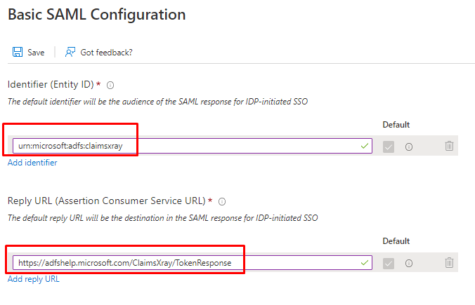The width and height of the screenshot is (475, 305).
Task: Toggle the Default checkbox for the reply URL
Action: [389, 263]
